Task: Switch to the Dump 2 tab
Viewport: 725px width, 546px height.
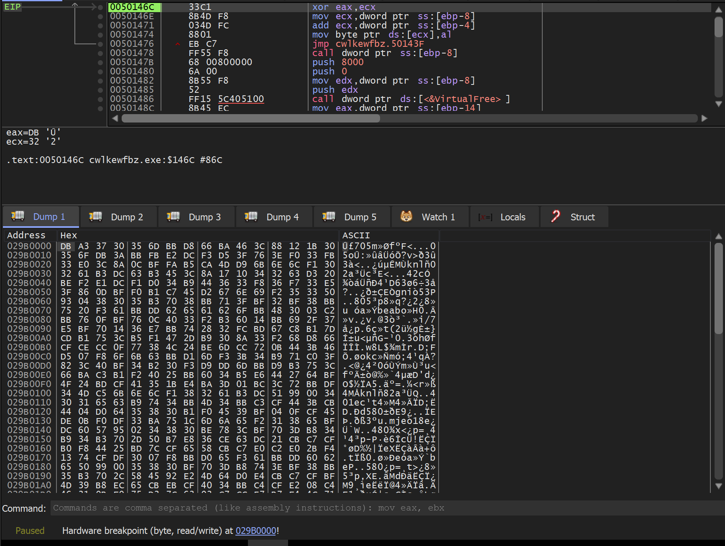Action: pyautogui.click(x=118, y=217)
